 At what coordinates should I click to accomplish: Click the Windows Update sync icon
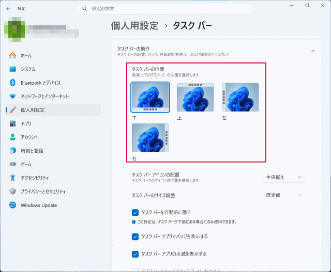(x=12, y=205)
